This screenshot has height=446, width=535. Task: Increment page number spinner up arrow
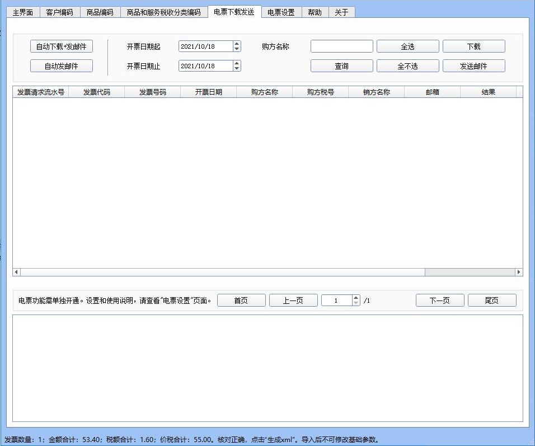pyautogui.click(x=356, y=298)
